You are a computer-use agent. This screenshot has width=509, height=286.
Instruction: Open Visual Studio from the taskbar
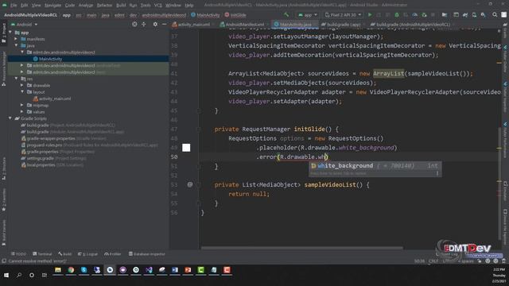point(149,270)
